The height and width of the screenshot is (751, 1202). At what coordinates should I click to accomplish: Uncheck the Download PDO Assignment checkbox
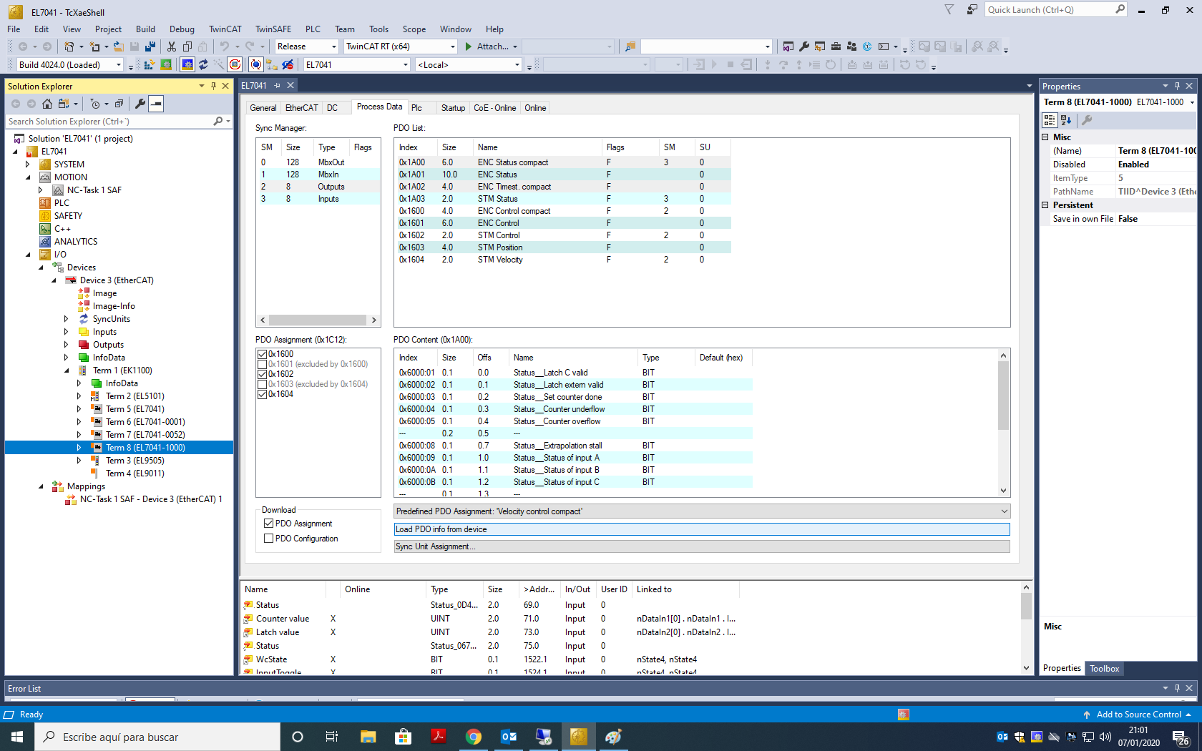[269, 524]
